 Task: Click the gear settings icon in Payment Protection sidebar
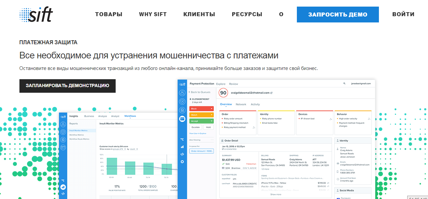(182, 162)
